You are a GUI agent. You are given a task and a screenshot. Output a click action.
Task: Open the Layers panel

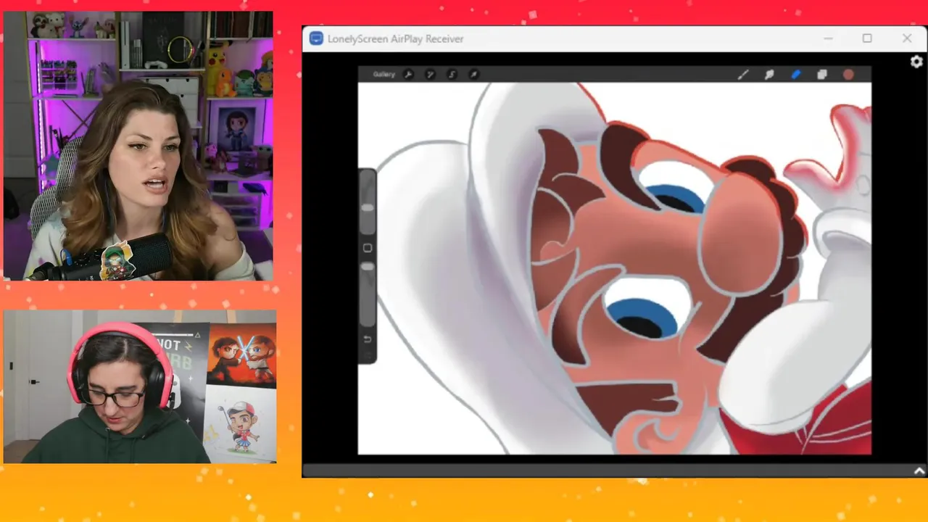822,74
